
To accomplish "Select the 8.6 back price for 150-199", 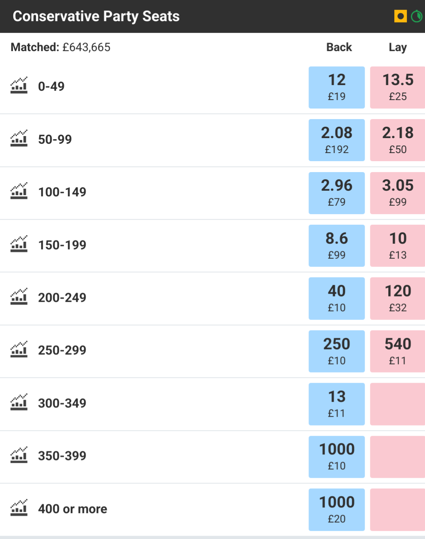I will click(336, 246).
